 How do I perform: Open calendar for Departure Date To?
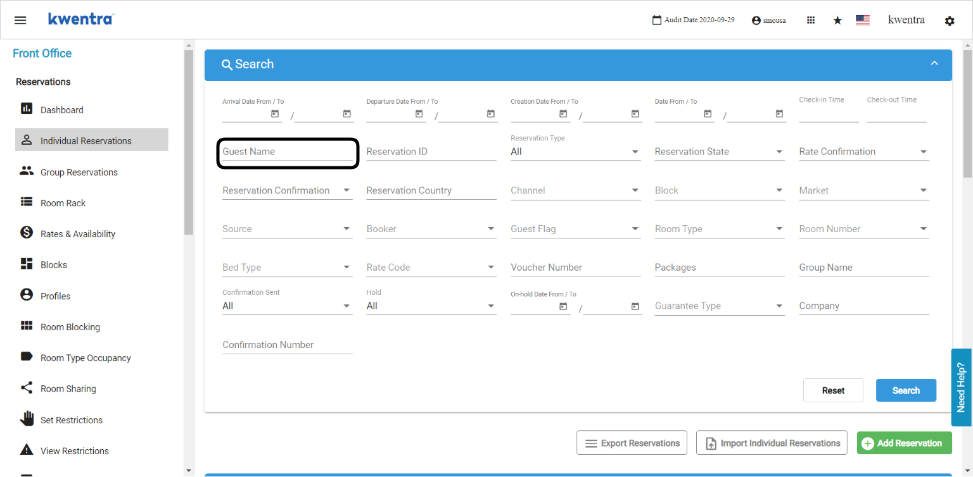(491, 114)
